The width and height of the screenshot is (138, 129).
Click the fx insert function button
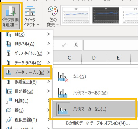[76, 45]
